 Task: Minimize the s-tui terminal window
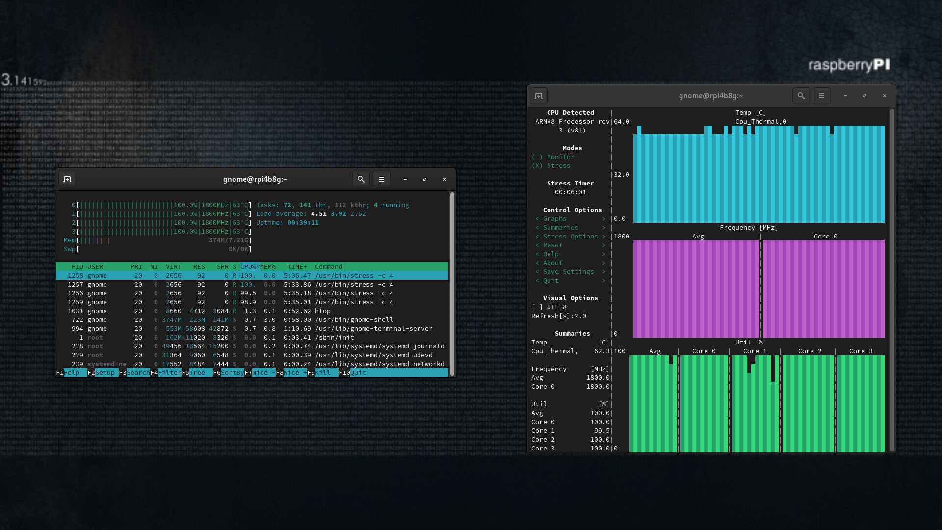point(845,96)
